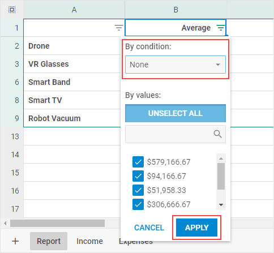Uncheck the $306,666.67 value checkbox

point(138,204)
